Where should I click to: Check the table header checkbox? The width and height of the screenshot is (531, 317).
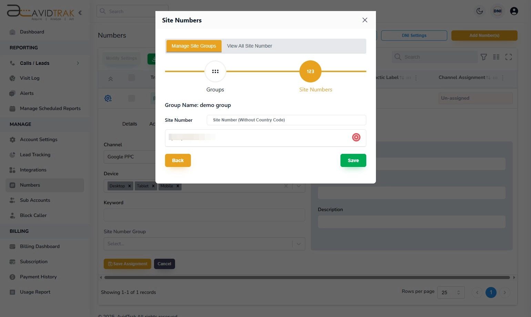(x=132, y=78)
